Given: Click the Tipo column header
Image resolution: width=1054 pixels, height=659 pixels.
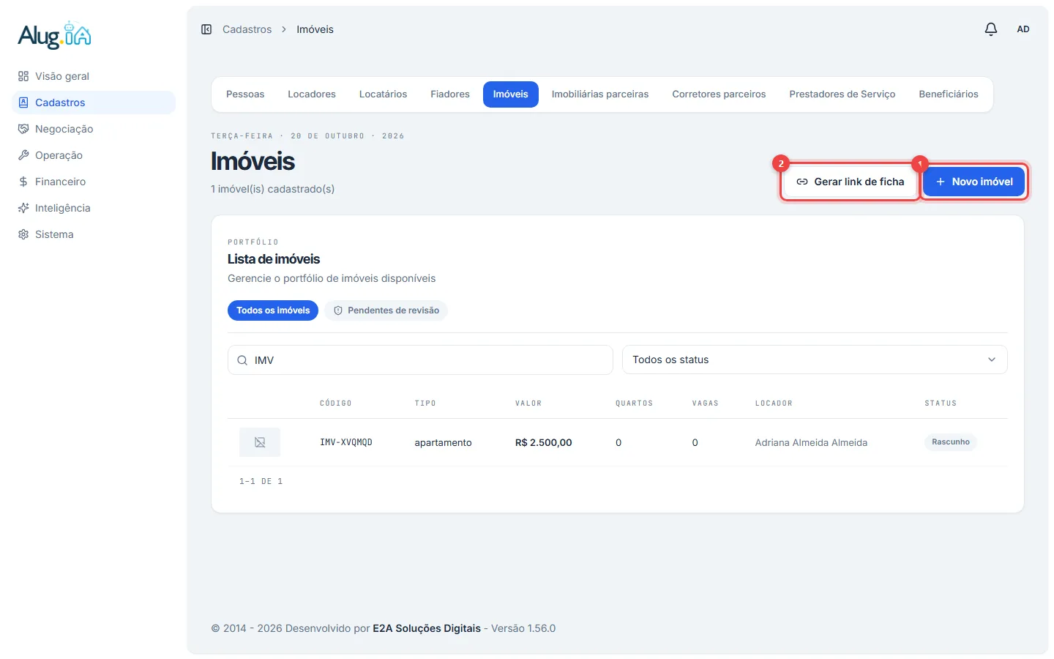Looking at the screenshot, I should (x=425, y=403).
